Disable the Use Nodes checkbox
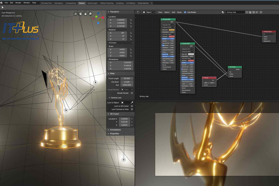 click(185, 12)
